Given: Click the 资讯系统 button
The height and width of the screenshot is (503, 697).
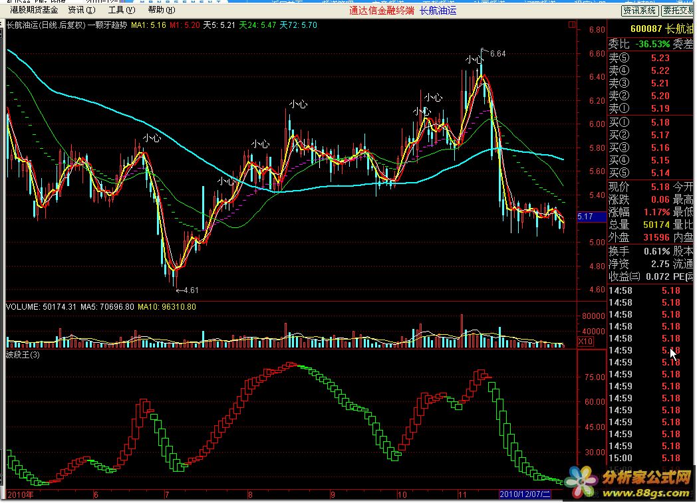Looking at the screenshot, I should tap(640, 10).
